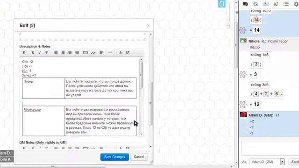299x168 pixels.
Task: Open text alignment options in Description toolbar
Action: click(x=101, y=53)
